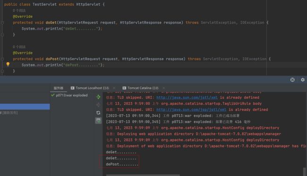Click the deploy all green arrows icon
The height and width of the screenshot is (176, 307).
coord(98,97)
